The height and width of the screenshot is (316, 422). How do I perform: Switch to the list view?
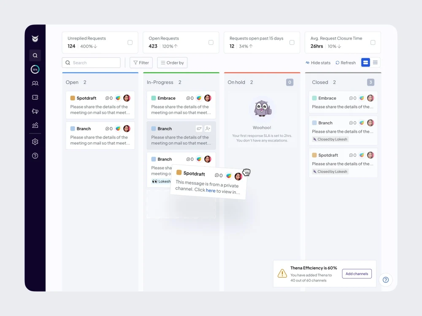(375, 63)
